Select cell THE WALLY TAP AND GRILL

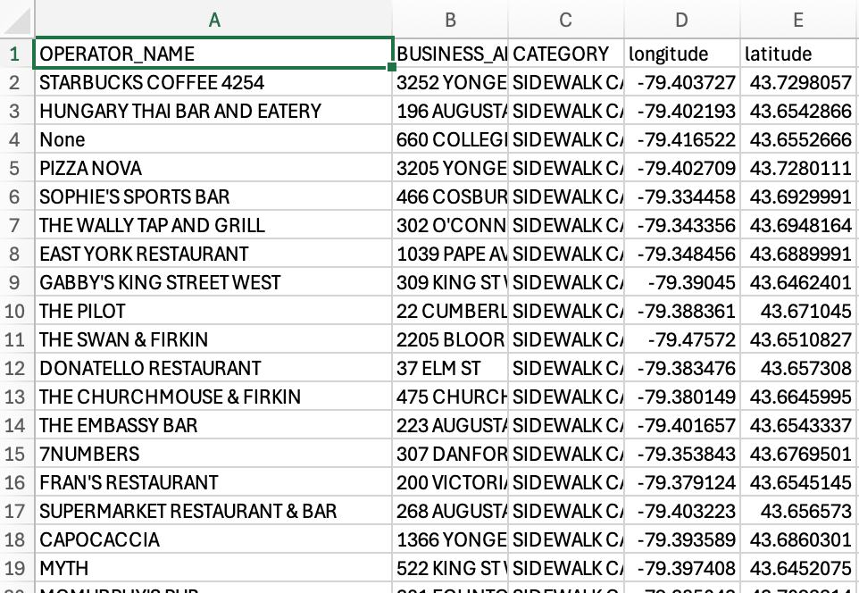pos(213,225)
